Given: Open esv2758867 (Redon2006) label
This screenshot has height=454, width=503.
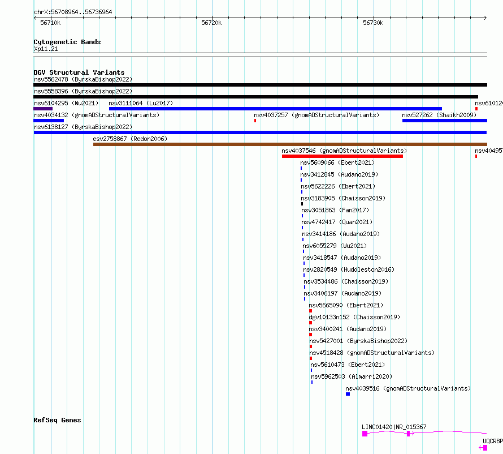Looking at the screenshot, I should (x=130, y=139).
